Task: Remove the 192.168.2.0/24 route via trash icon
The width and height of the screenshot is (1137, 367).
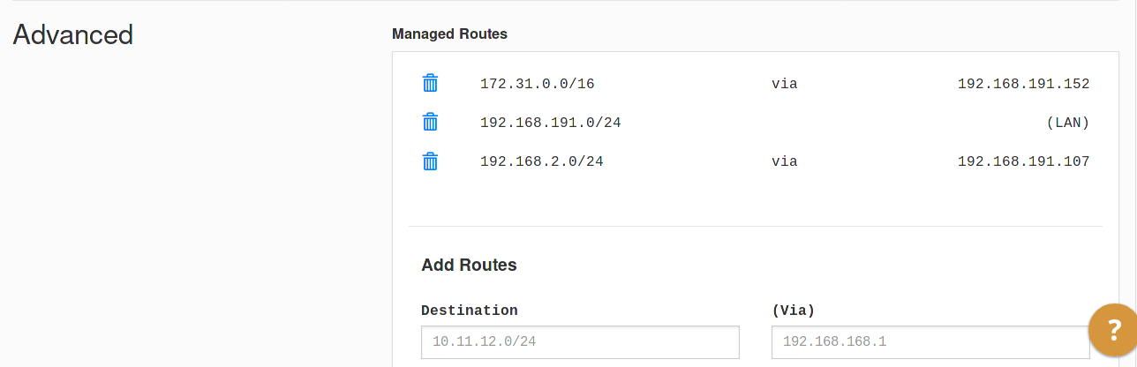Action: coord(430,161)
